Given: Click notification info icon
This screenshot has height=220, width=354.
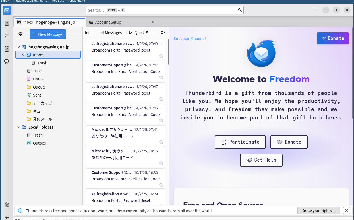Looking at the screenshot, I should tap(20, 211).
